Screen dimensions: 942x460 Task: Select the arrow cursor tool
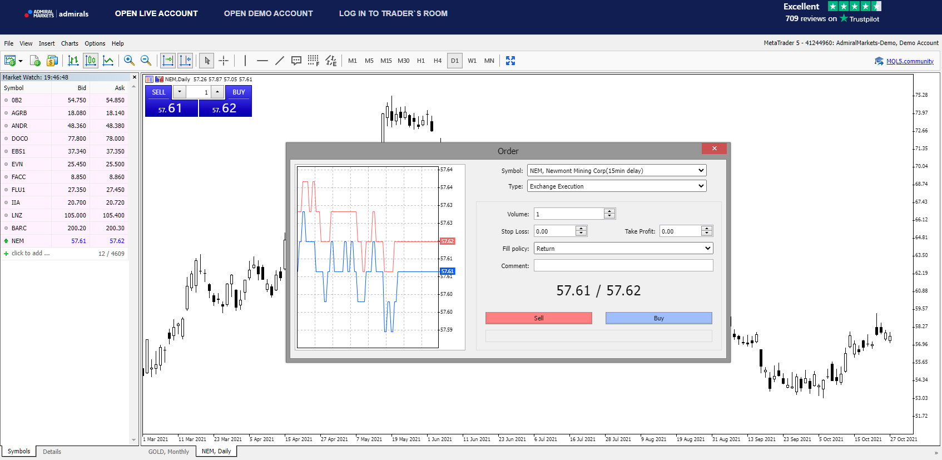click(x=207, y=61)
